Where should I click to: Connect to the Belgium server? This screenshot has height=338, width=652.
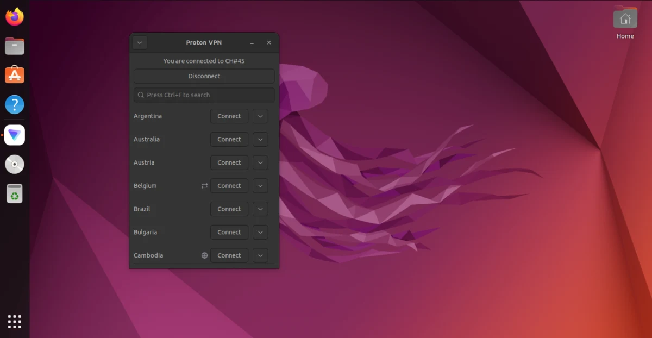pyautogui.click(x=229, y=186)
